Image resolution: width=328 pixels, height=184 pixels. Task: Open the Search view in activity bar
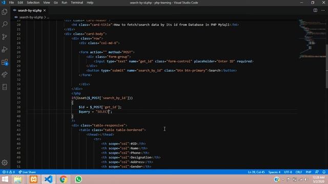pos(5,24)
